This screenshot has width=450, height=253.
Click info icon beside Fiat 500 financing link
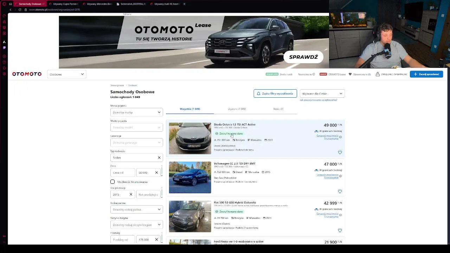340,215
